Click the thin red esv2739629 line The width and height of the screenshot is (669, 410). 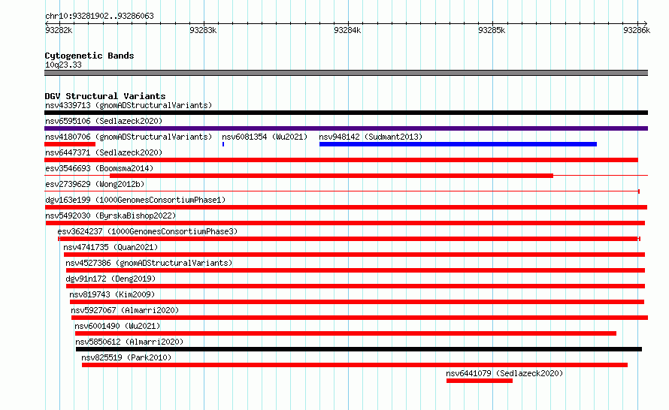[x=341, y=191]
